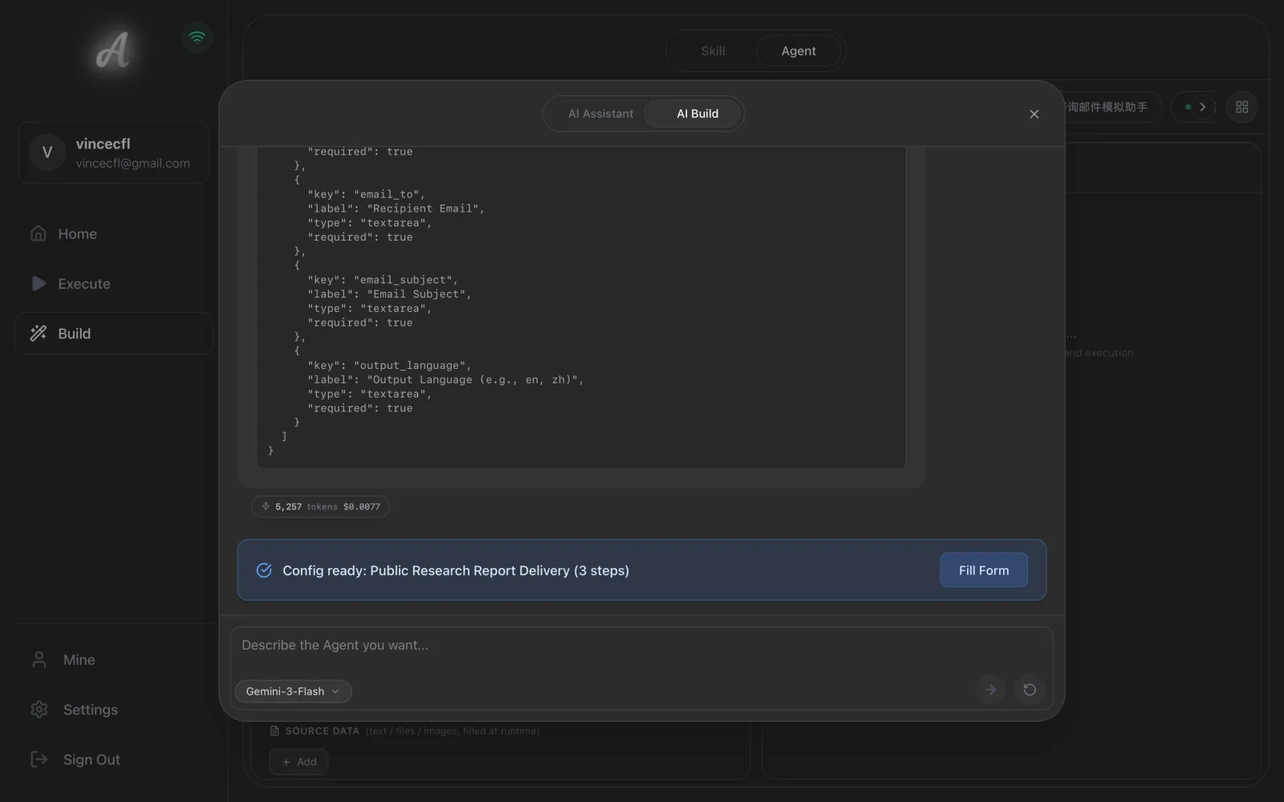Click the Sign Out arrow icon
The width and height of the screenshot is (1284, 802).
click(39, 759)
